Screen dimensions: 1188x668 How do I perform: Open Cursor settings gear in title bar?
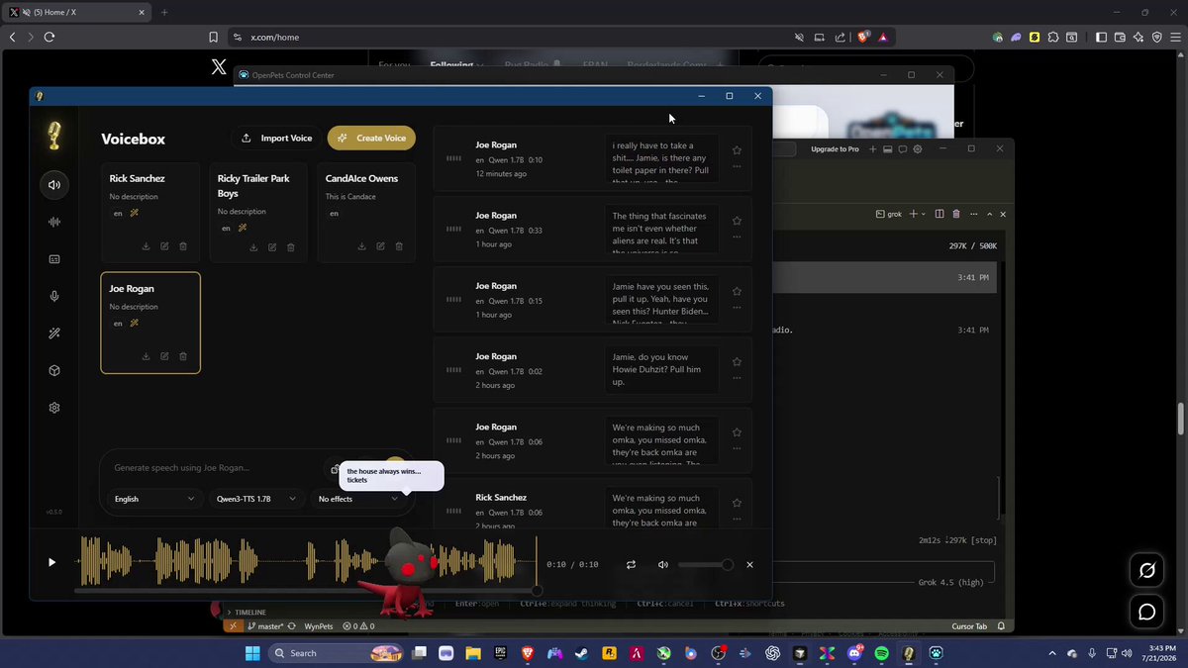click(x=918, y=148)
